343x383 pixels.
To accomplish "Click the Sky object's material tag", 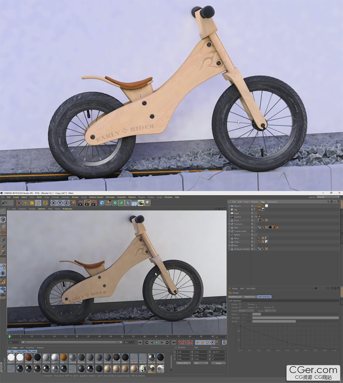I will click(x=263, y=210).
